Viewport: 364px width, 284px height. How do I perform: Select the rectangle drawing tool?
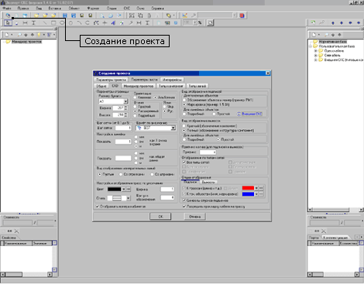click(x=53, y=22)
